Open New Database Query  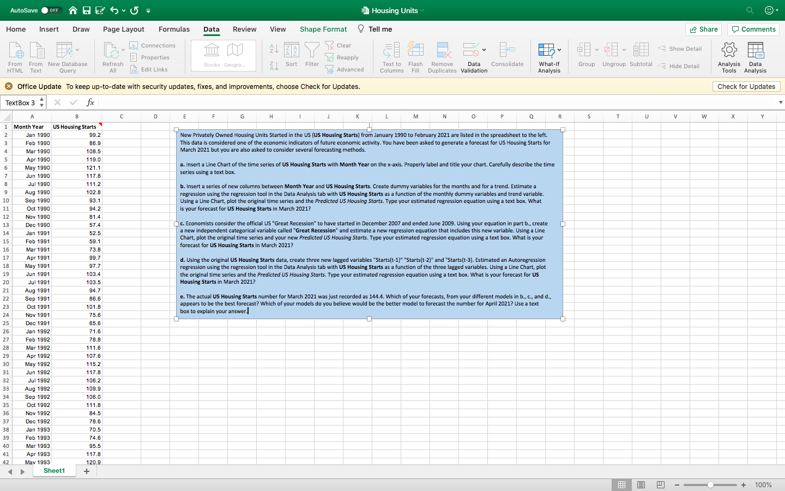(x=68, y=57)
